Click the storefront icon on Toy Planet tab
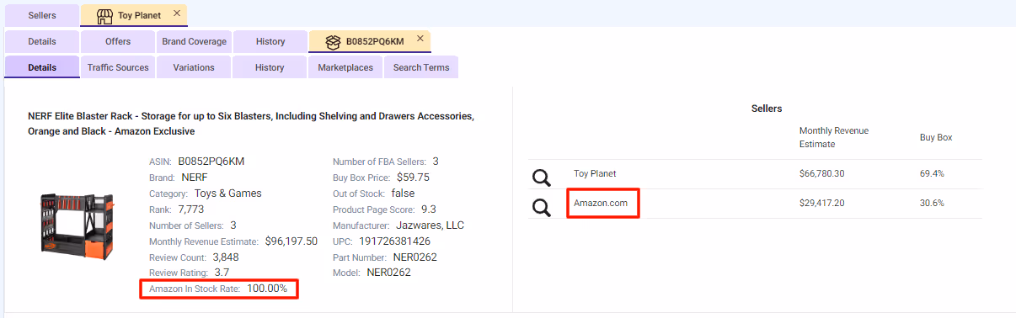 (x=104, y=15)
